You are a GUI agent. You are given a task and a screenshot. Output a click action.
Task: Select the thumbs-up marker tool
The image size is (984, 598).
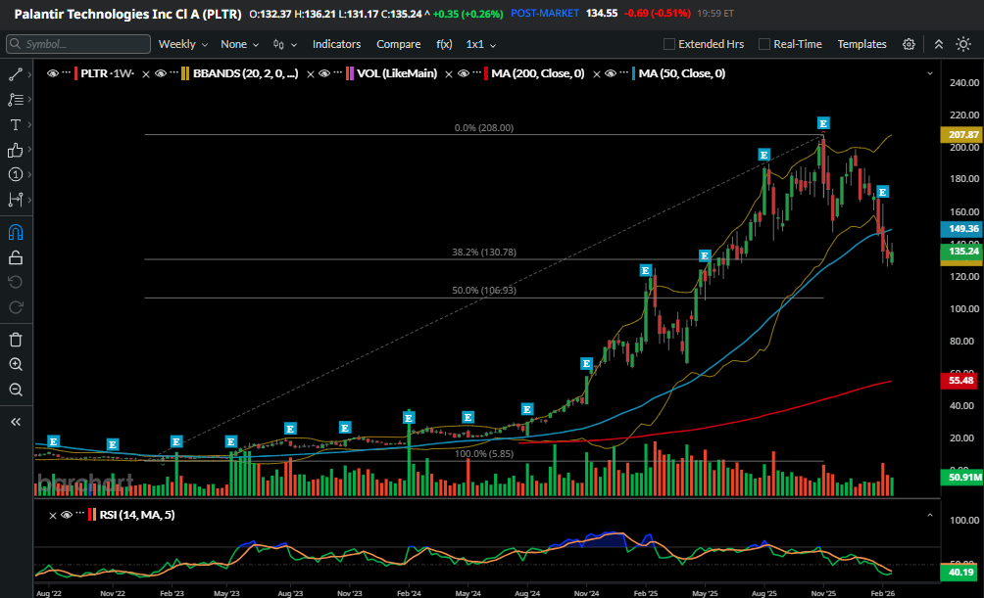pyautogui.click(x=15, y=150)
